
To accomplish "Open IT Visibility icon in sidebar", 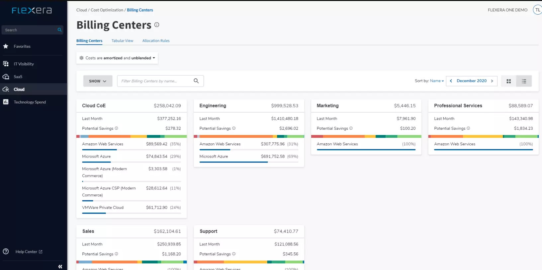I will tap(6, 64).
